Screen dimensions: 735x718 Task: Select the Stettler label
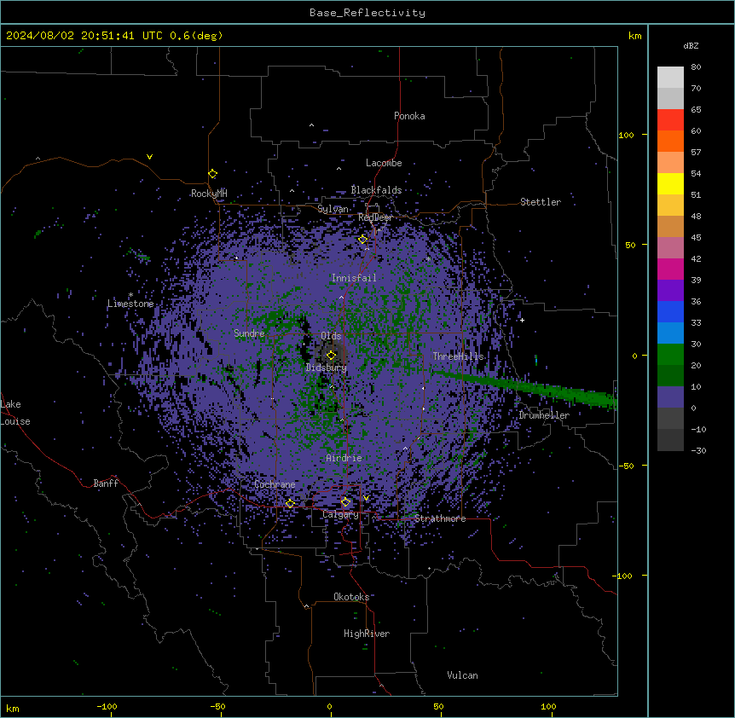541,202
